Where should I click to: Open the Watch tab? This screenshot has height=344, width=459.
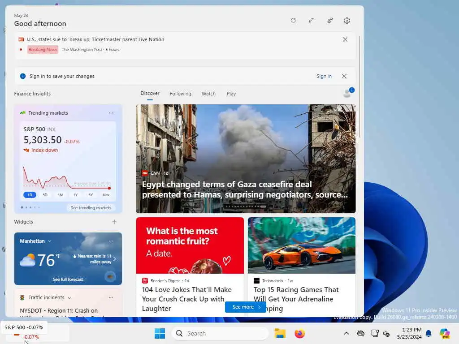[x=208, y=94]
